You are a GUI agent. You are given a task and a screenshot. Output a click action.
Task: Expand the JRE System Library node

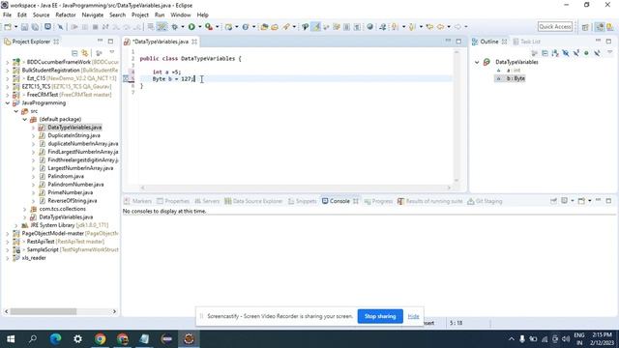coord(16,225)
